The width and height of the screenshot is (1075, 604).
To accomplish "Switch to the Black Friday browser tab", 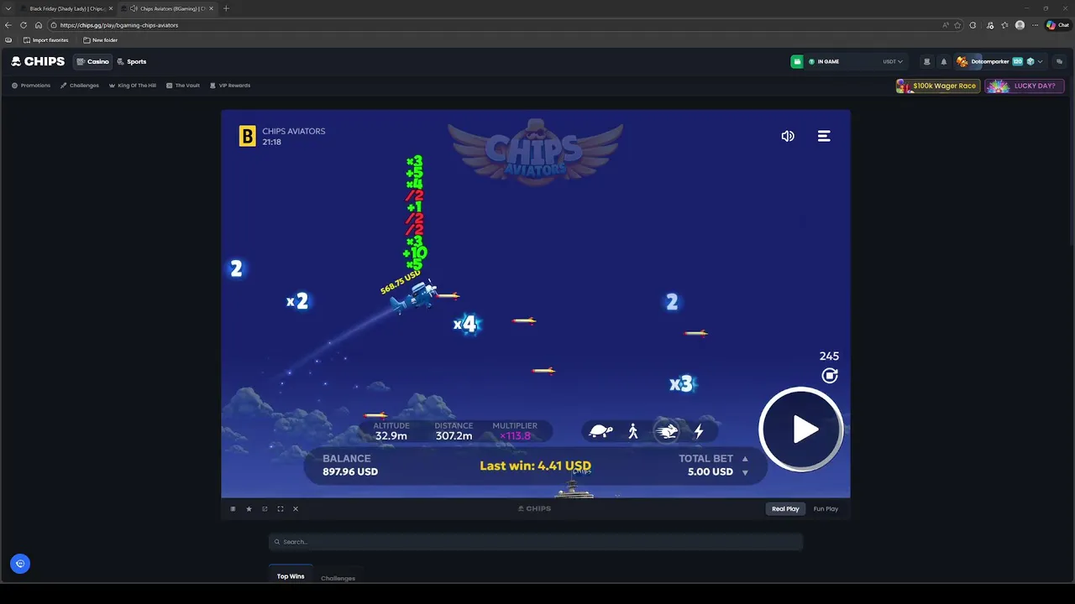I will coord(66,8).
